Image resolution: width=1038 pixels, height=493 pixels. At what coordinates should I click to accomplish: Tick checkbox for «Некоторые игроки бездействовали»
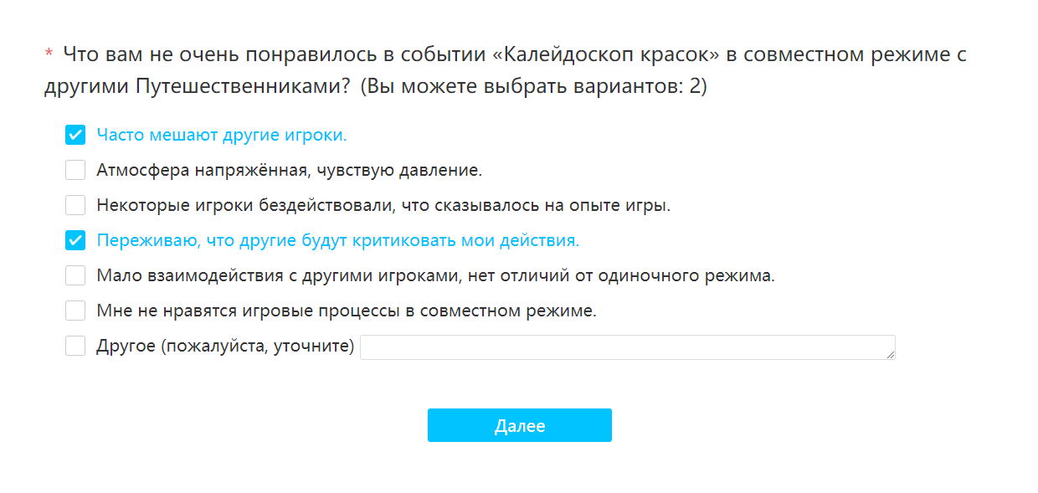75,205
